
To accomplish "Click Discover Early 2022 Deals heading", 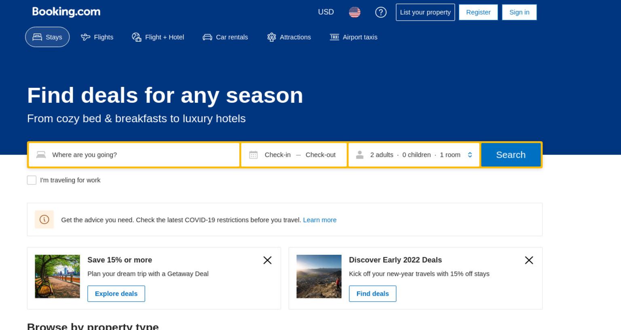I will tap(395, 260).
